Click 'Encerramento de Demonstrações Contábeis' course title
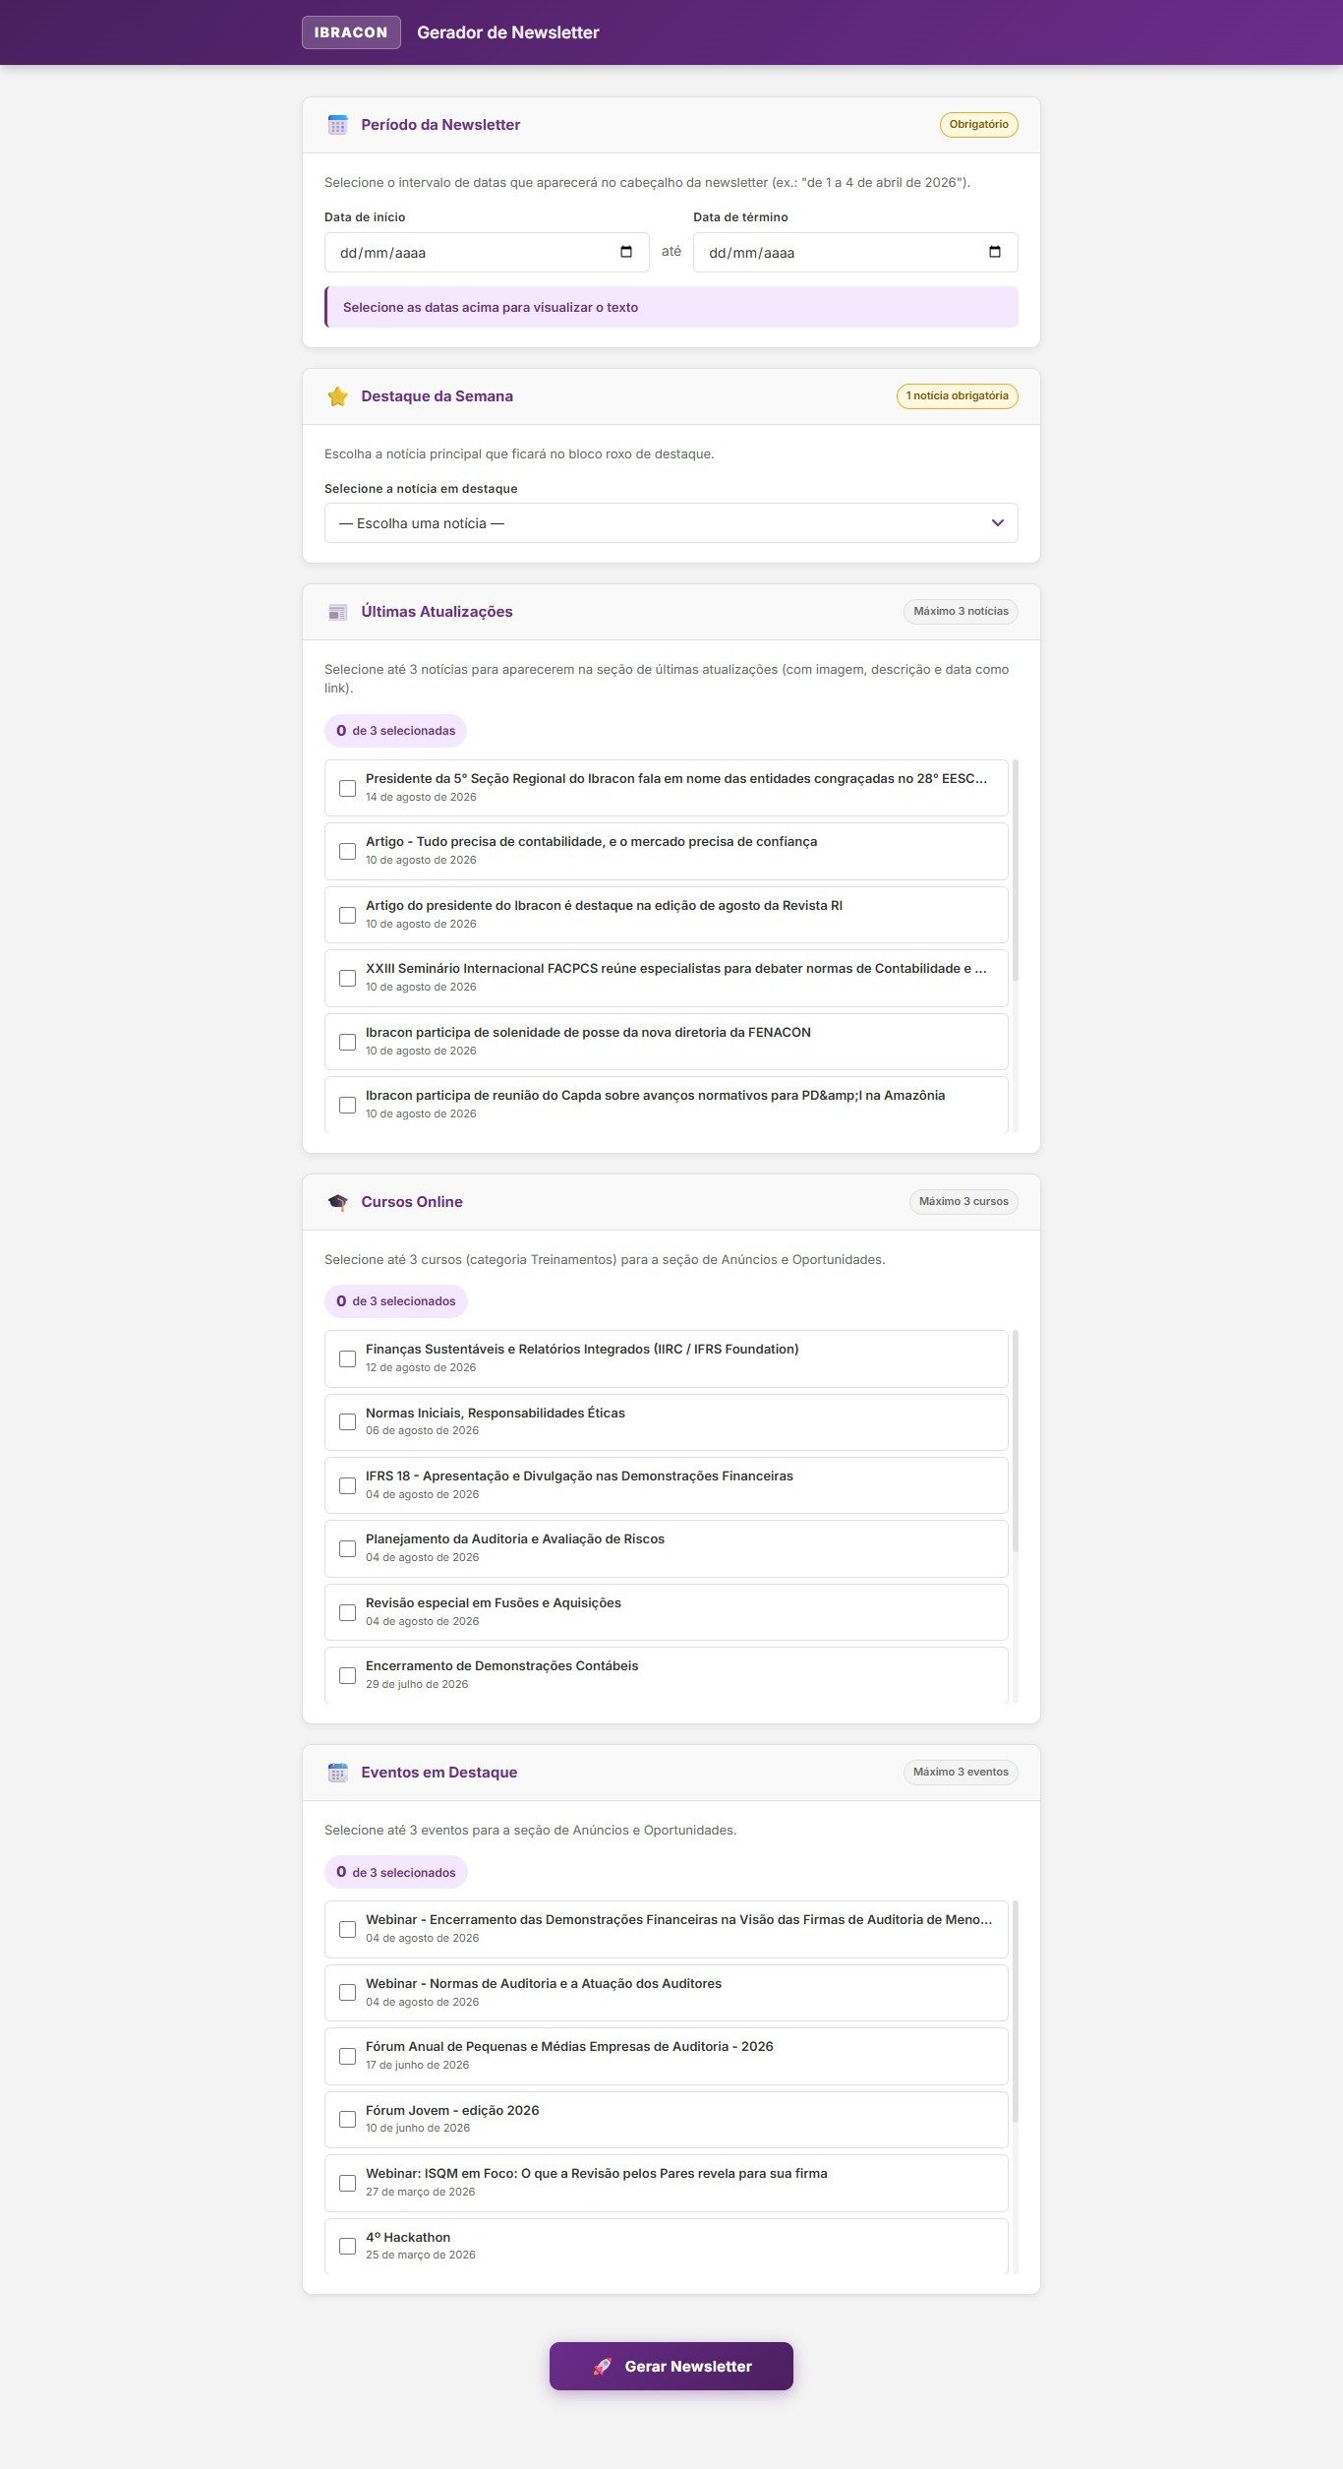 click(x=501, y=1665)
